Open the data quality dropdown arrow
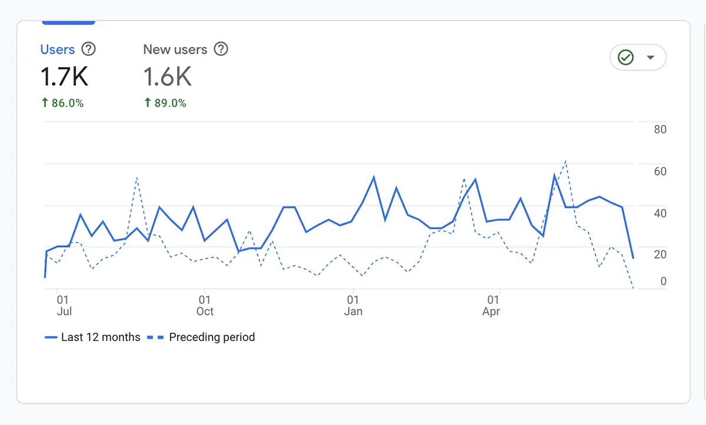This screenshot has height=425, width=706. pyautogui.click(x=651, y=57)
